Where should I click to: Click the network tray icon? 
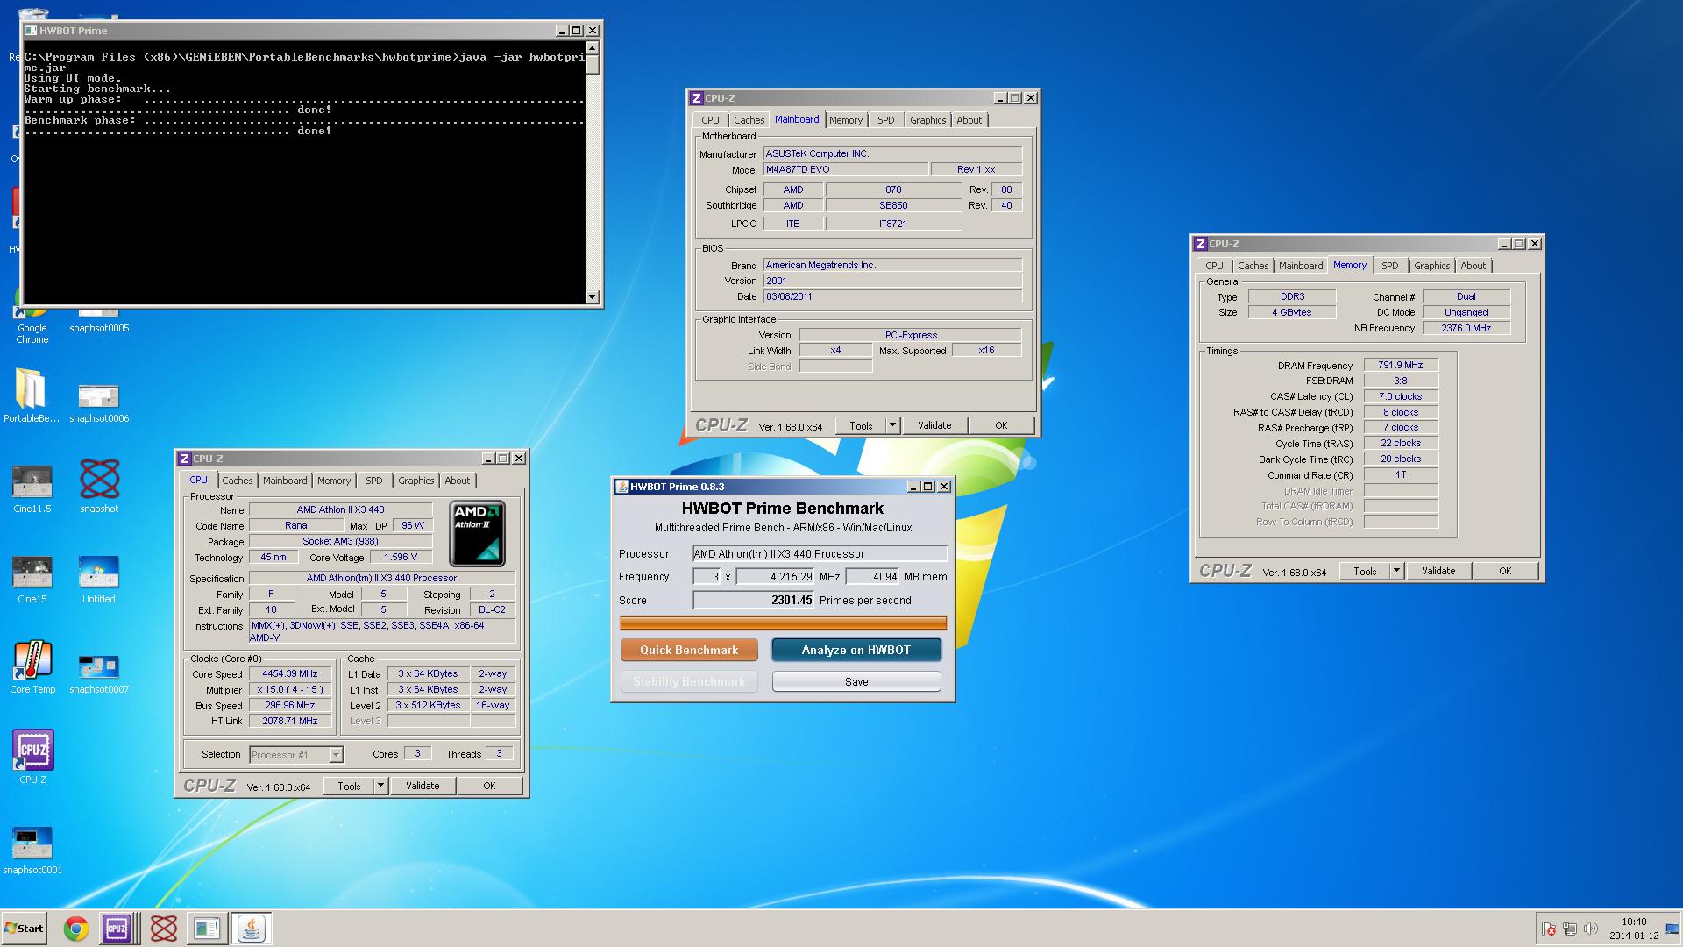[x=1569, y=929]
